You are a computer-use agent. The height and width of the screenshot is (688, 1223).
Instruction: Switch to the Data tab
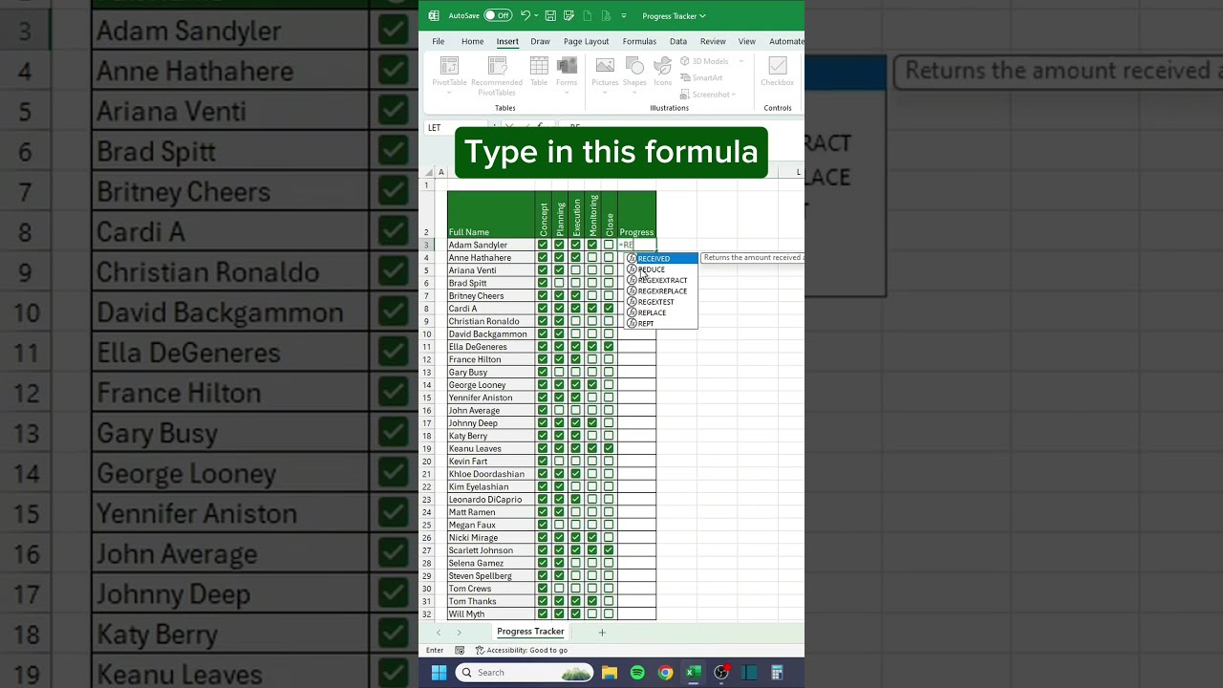[678, 42]
